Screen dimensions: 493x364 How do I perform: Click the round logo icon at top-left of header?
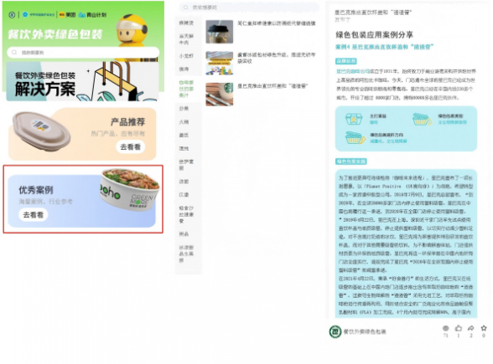click(12, 15)
